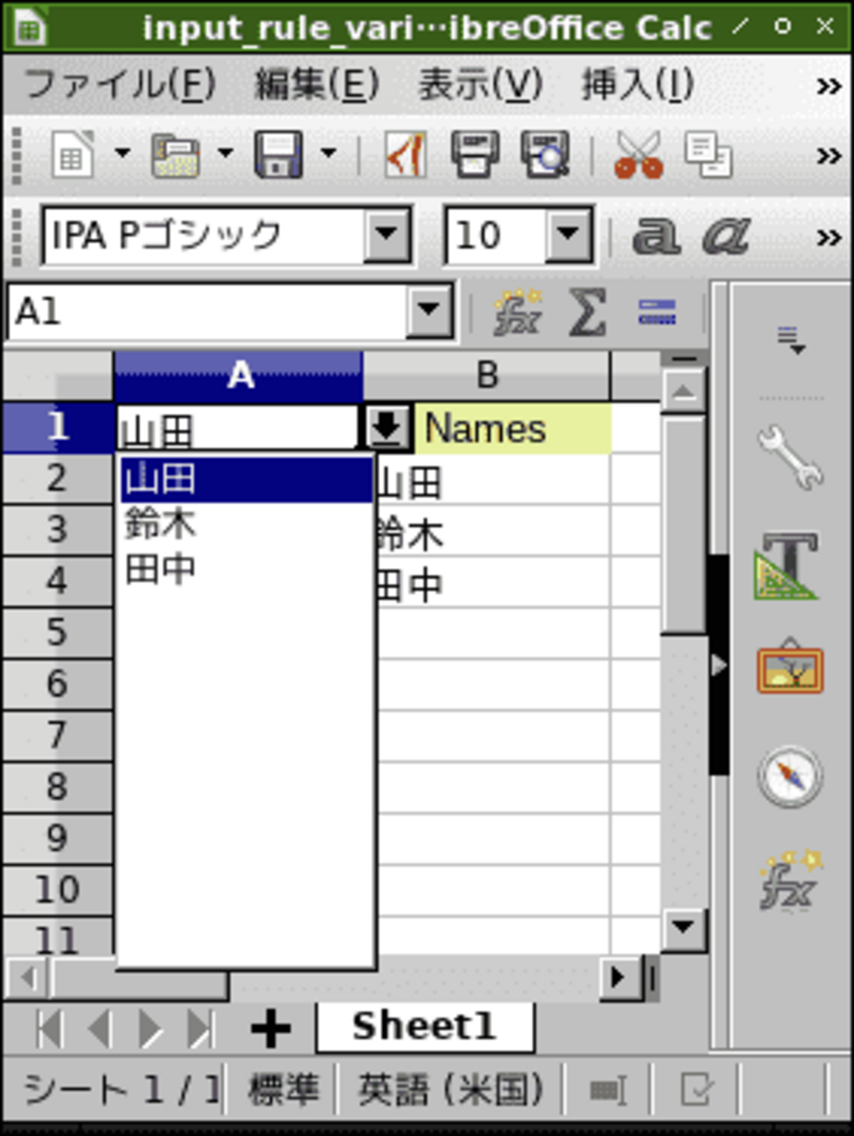Open the Print Preview icon
Screen dimensions: 854x1136
pyautogui.click(x=545, y=154)
